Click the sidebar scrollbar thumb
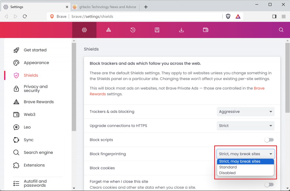Viewport: 290px width, 191px height. click(x=74, y=87)
